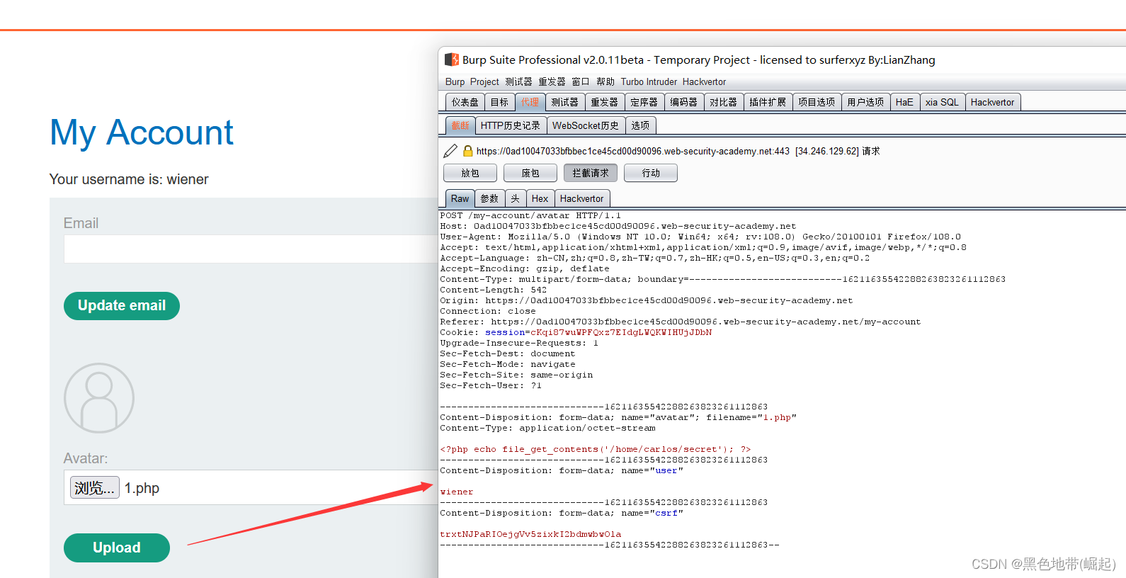
Task: Select the 头 headers view tab
Action: coord(516,199)
